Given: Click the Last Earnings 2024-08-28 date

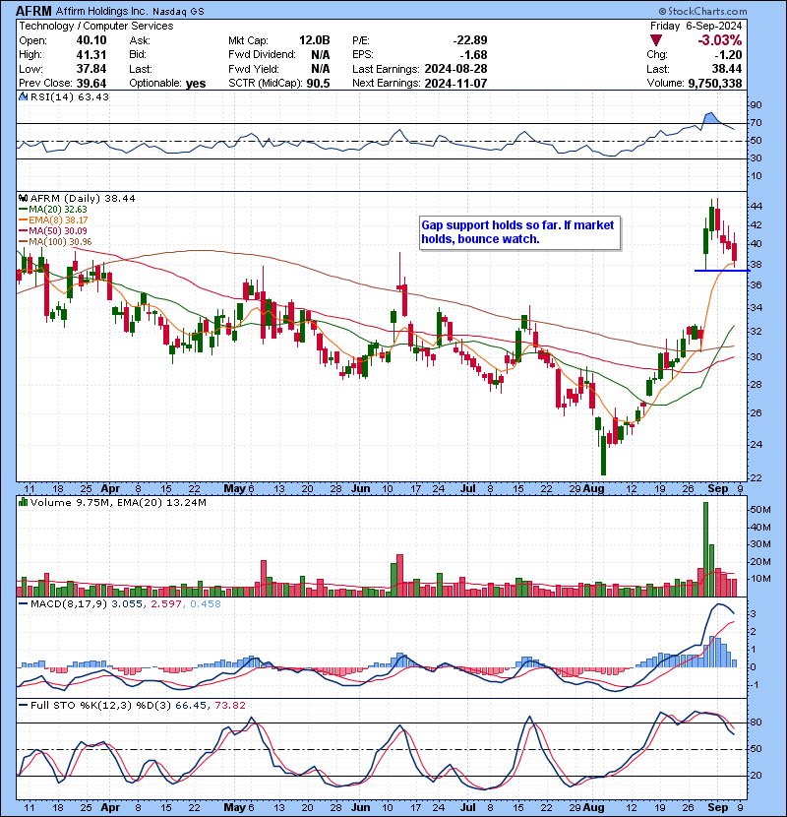Looking at the screenshot, I should click(x=455, y=69).
